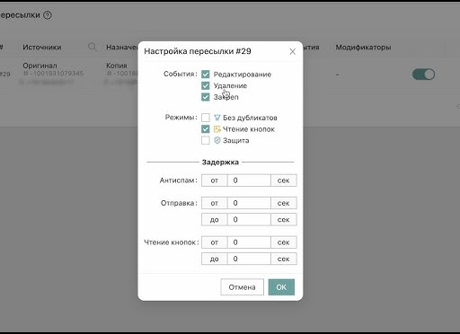
Task: Click the Оригинал source name
Action: pos(40,66)
